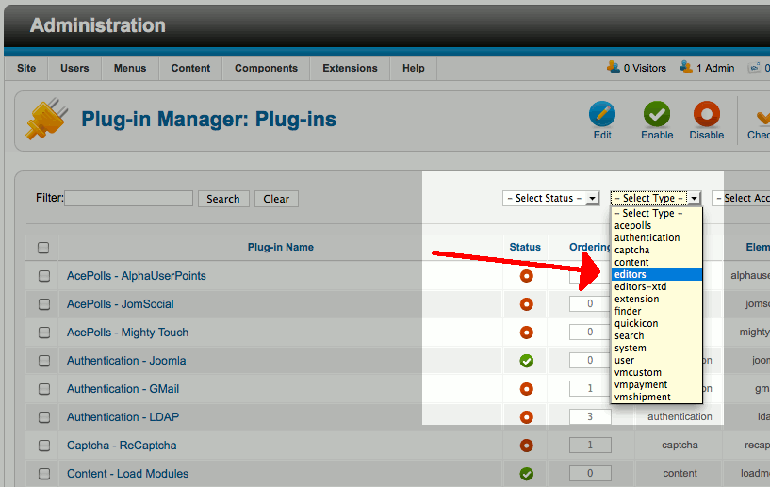Open the Users menu

74,68
